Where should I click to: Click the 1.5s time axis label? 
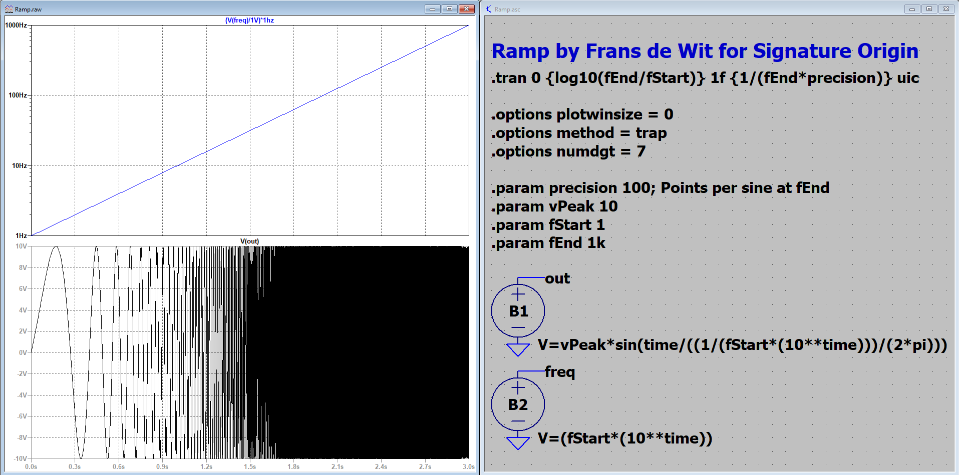click(250, 466)
